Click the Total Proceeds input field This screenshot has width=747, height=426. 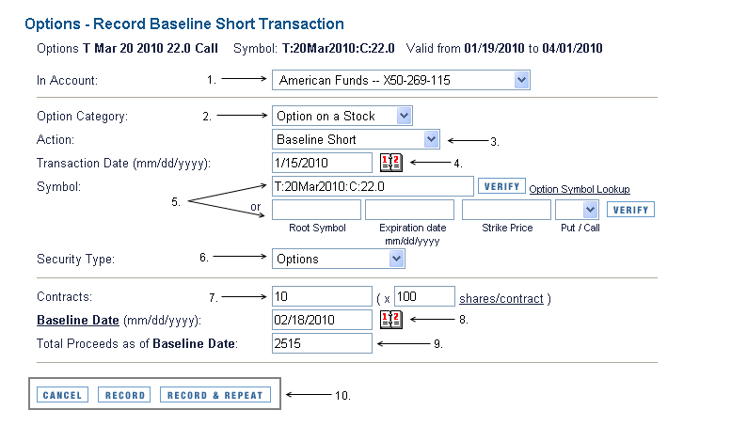tap(322, 343)
